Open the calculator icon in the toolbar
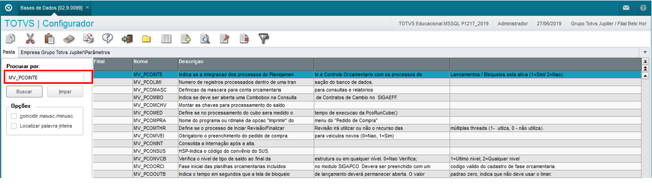The height and width of the screenshot is (190, 652). tap(68, 39)
